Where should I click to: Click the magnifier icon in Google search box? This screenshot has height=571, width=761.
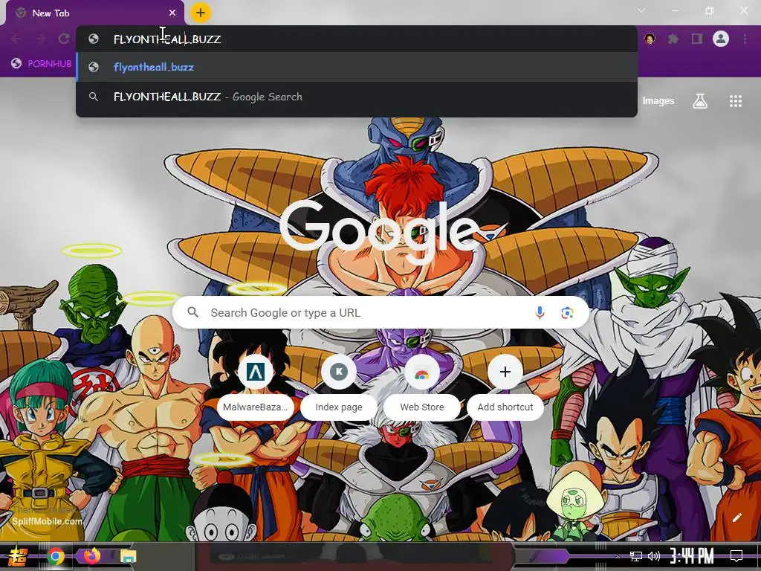pyautogui.click(x=192, y=312)
